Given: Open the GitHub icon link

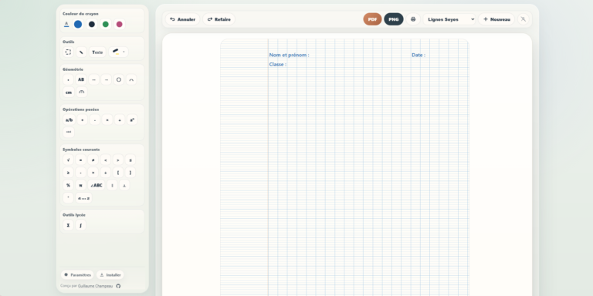Looking at the screenshot, I should pos(118,286).
